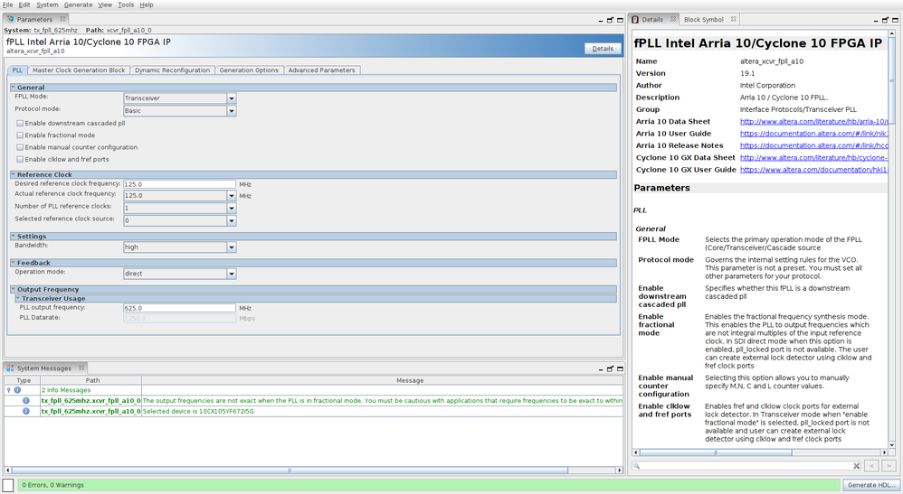The width and height of the screenshot is (903, 494).
Task: Open Actual reference clock frequency dropdown
Action: (232, 196)
